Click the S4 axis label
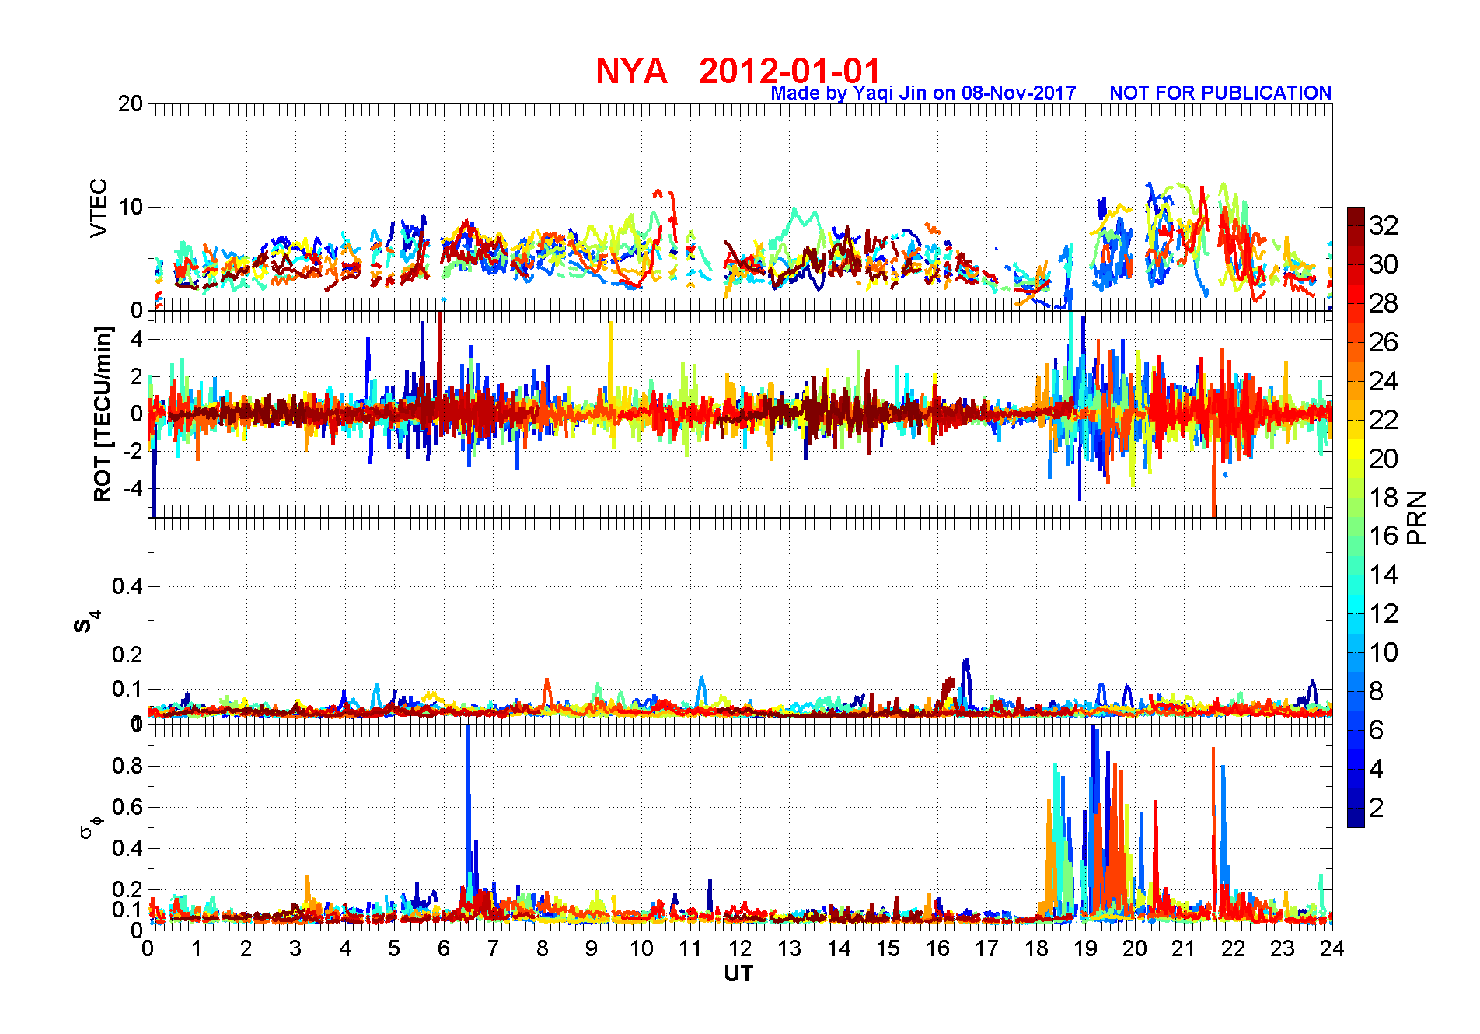Image resolution: width=1480 pixels, height=1034 pixels. point(86,622)
